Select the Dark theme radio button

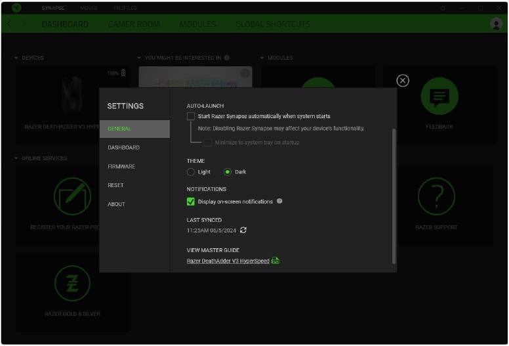pyautogui.click(x=228, y=172)
